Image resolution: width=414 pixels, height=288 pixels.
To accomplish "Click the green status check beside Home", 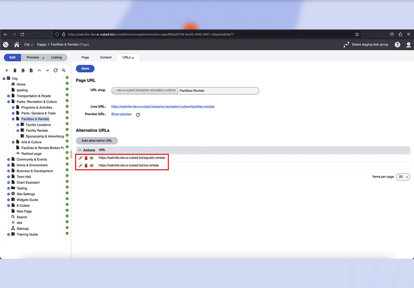I will (x=67, y=84).
